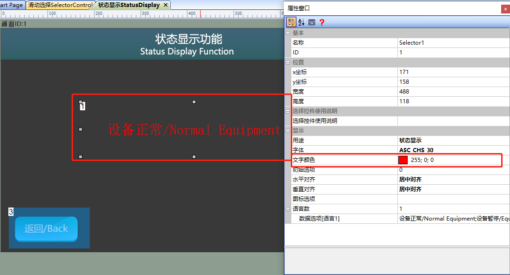Edit the y坐标 value 158

pos(453,82)
